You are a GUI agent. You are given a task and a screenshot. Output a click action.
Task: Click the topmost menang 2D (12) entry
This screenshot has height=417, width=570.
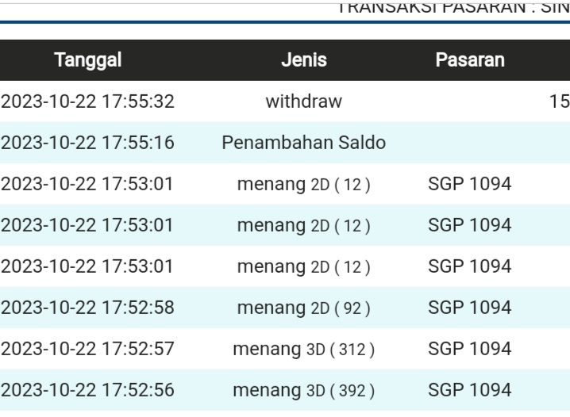[x=304, y=185]
